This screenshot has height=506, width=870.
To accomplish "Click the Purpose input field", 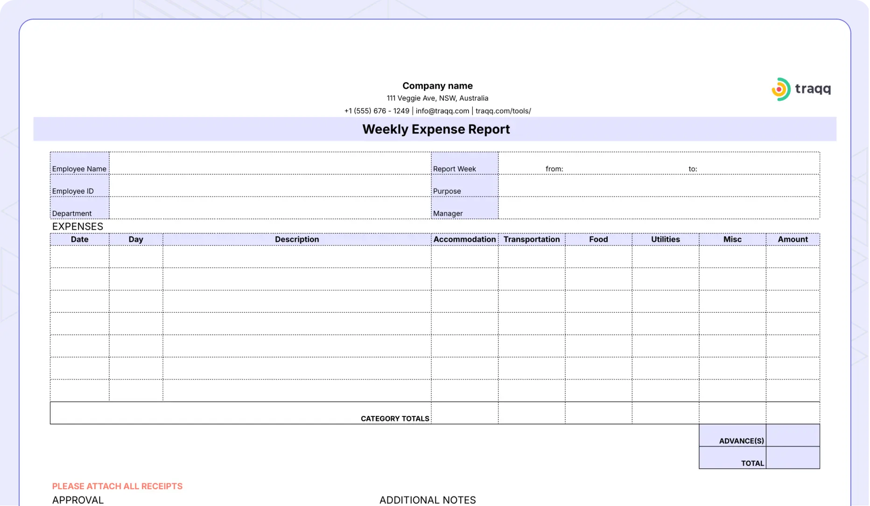I will pos(659,185).
